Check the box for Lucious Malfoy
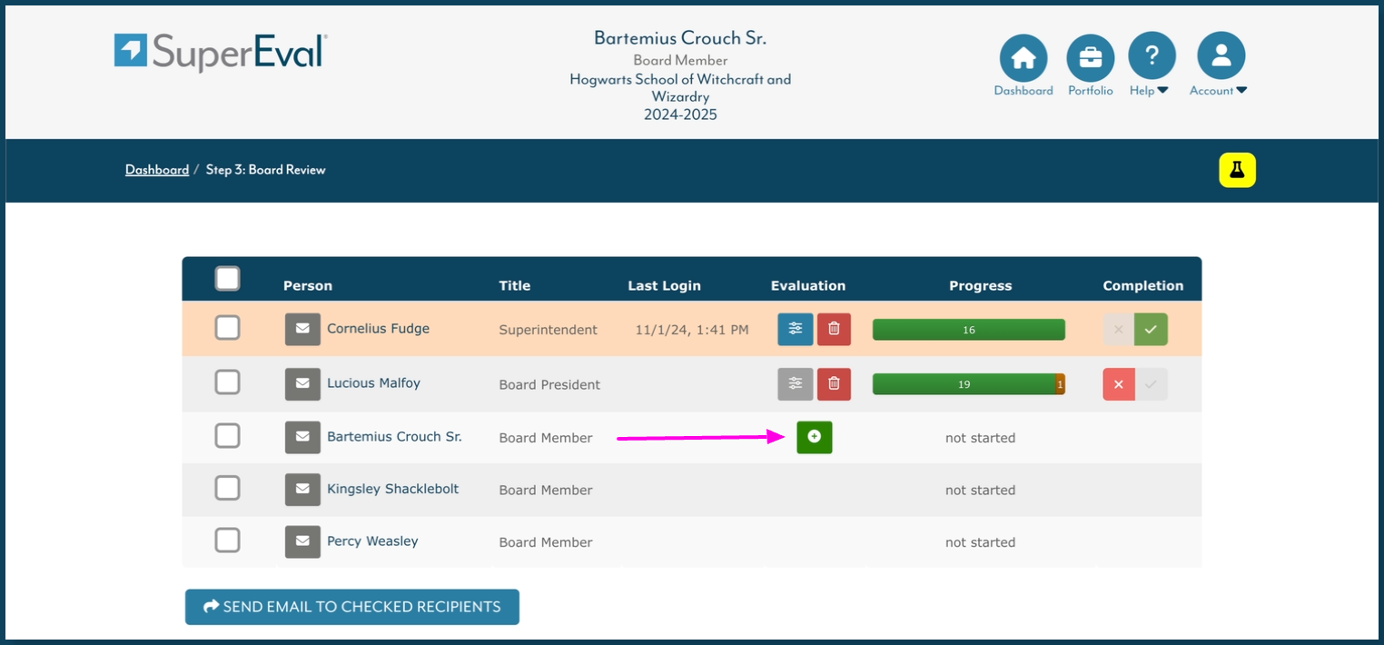The width and height of the screenshot is (1384, 645). tap(227, 382)
